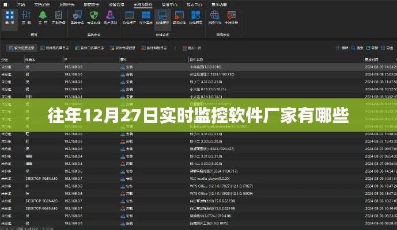The width and height of the screenshot is (397, 230).
Task: Select software cell with version (15.6.6.62150)
Action: point(213,201)
